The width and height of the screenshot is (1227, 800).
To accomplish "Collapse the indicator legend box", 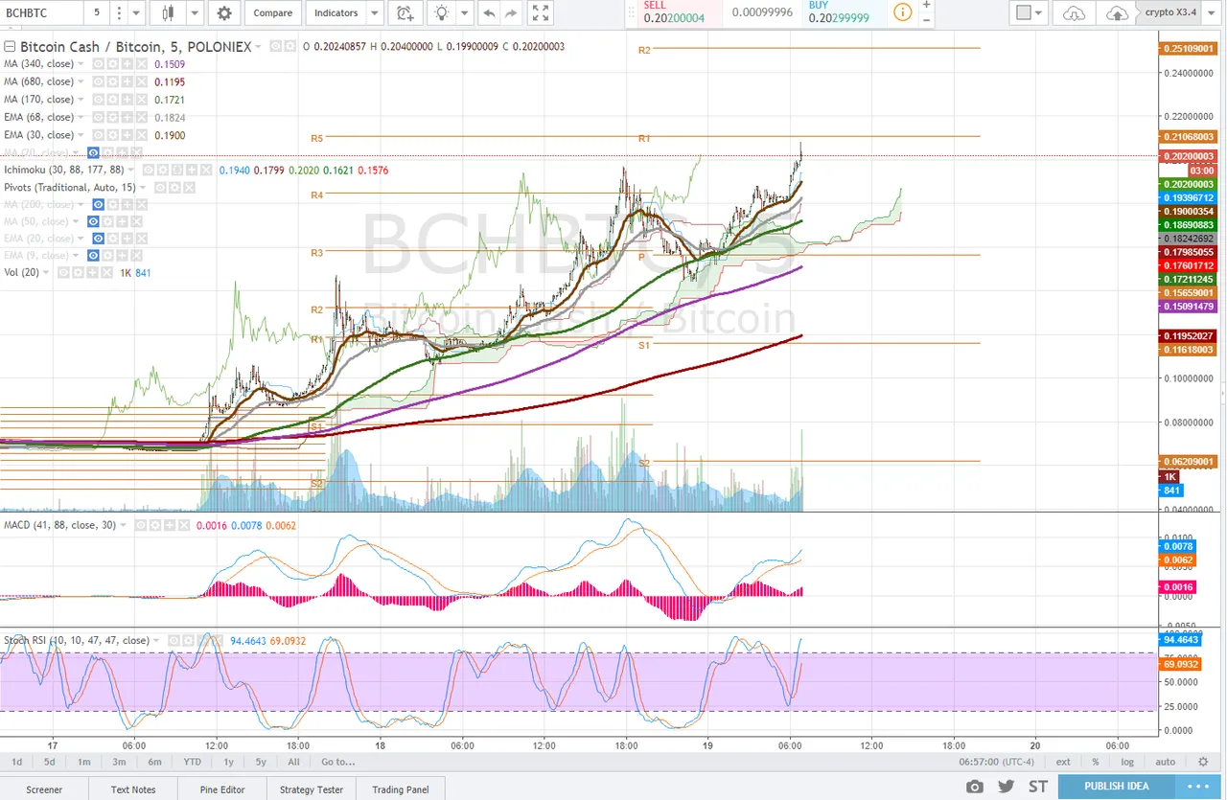I will (10, 46).
